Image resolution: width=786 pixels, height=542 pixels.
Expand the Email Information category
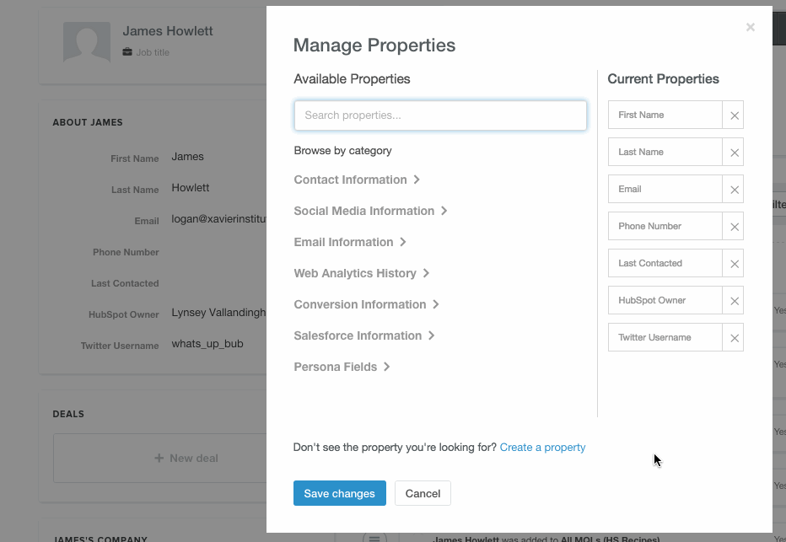(x=350, y=242)
